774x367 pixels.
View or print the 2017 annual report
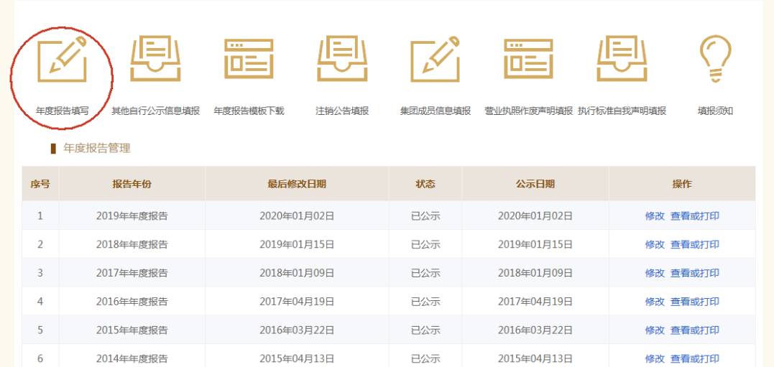click(x=694, y=273)
